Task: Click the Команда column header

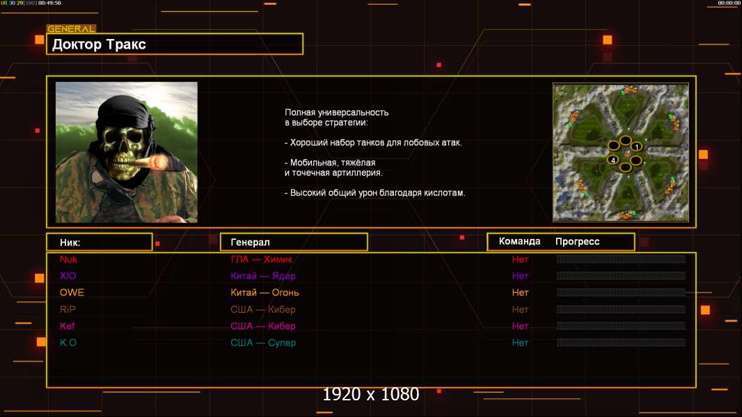Action: pyautogui.click(x=519, y=242)
